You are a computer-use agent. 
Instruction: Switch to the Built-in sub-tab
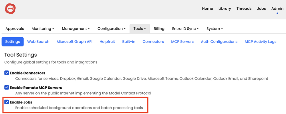[x=129, y=42]
